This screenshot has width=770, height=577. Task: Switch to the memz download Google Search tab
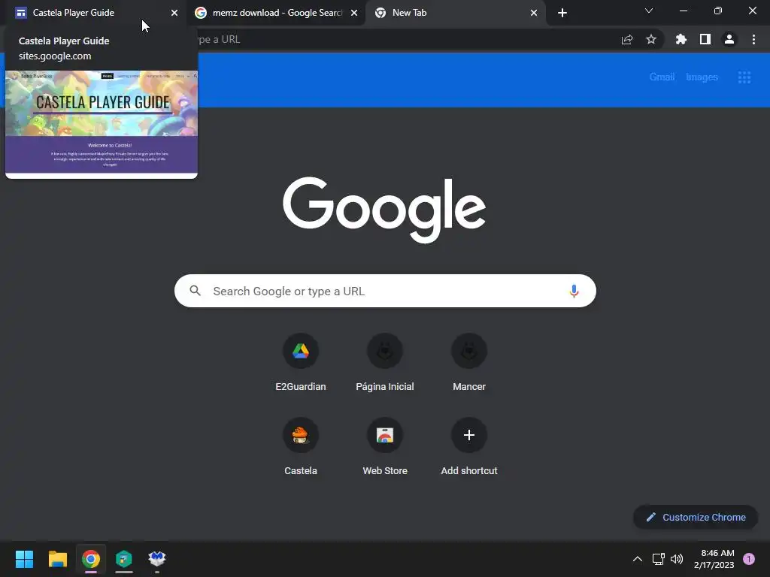pos(277,13)
